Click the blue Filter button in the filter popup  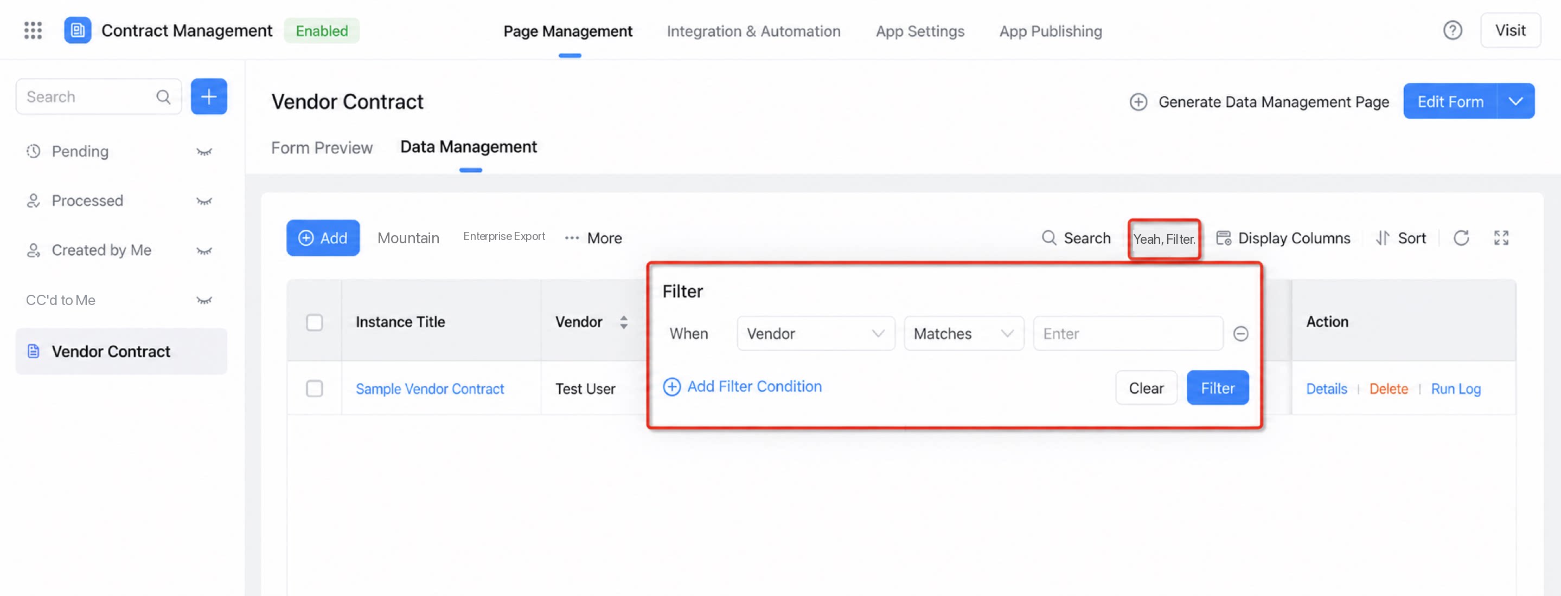[1218, 388]
